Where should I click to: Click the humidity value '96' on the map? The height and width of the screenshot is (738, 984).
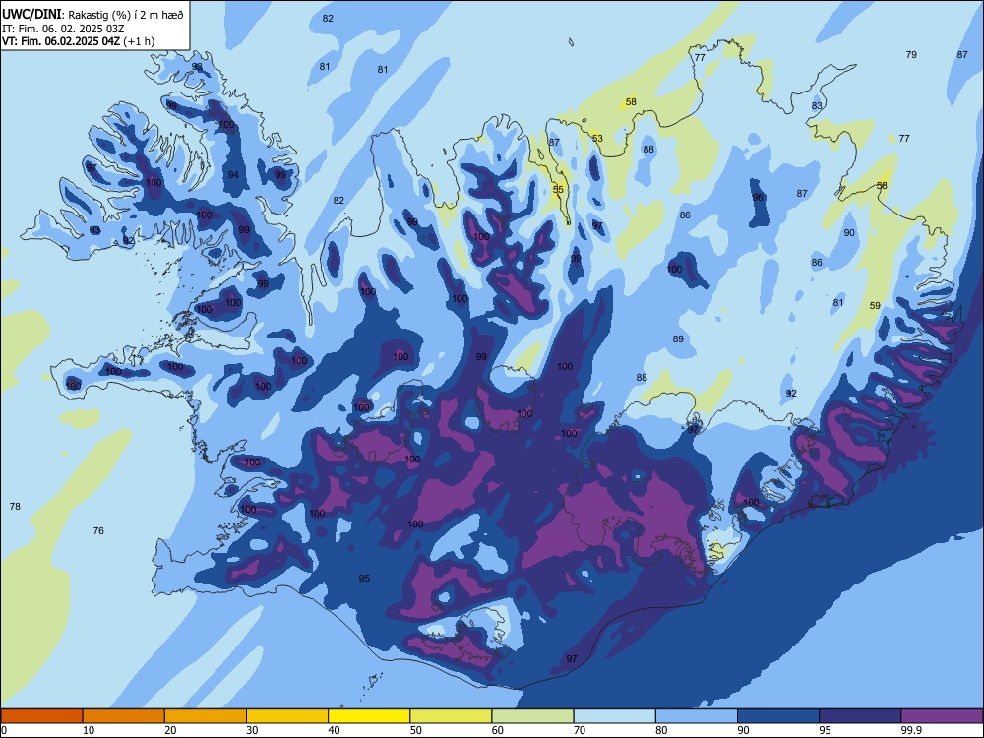758,197
